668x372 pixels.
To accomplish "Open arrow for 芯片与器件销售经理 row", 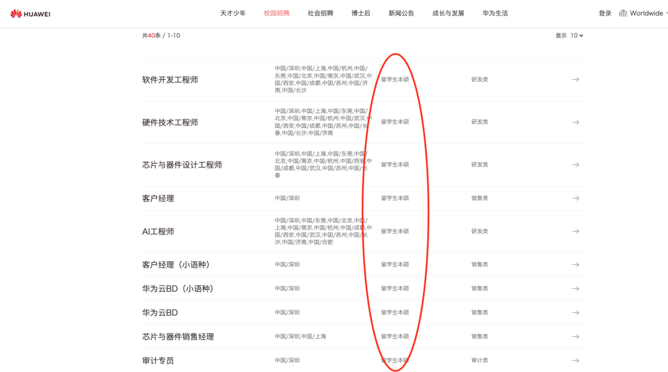I will [x=576, y=337].
